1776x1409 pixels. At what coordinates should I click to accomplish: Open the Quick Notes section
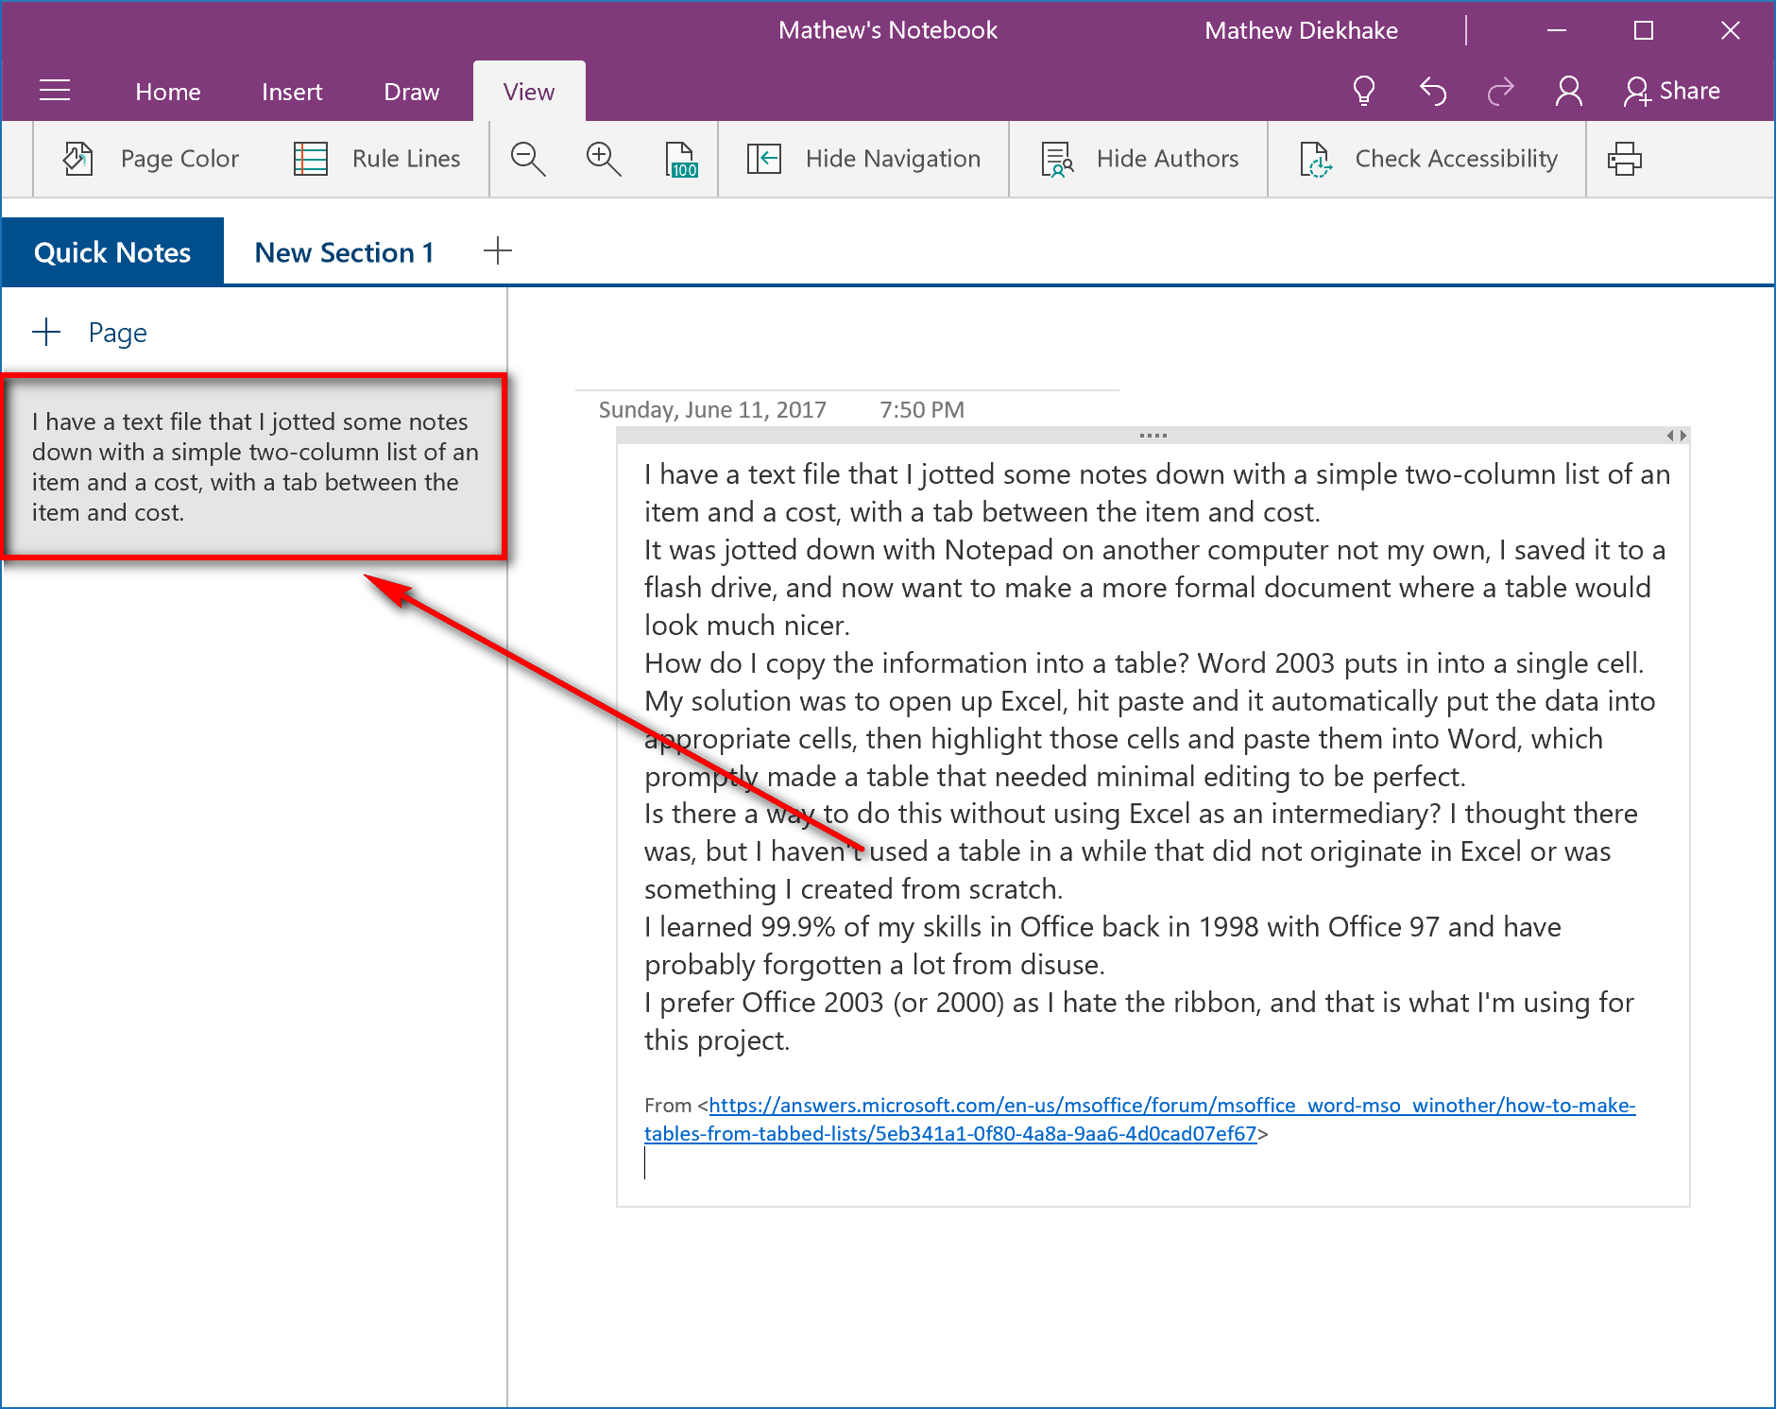tap(112, 251)
